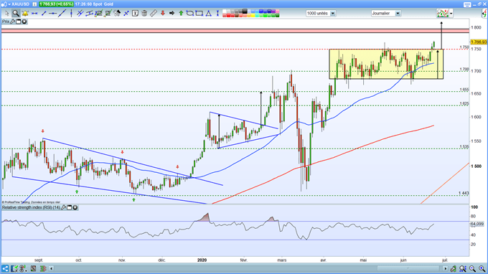Click the 2020 time axis label
The width and height of the screenshot is (488, 274).
202,260
